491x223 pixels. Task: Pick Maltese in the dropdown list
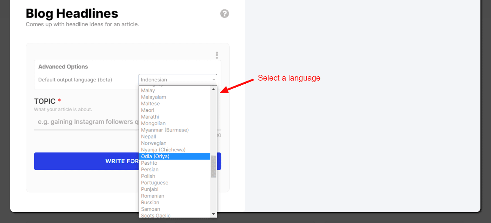pyautogui.click(x=150, y=104)
